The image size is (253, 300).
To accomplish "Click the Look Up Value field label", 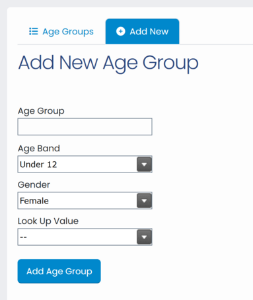I will (x=48, y=221).
